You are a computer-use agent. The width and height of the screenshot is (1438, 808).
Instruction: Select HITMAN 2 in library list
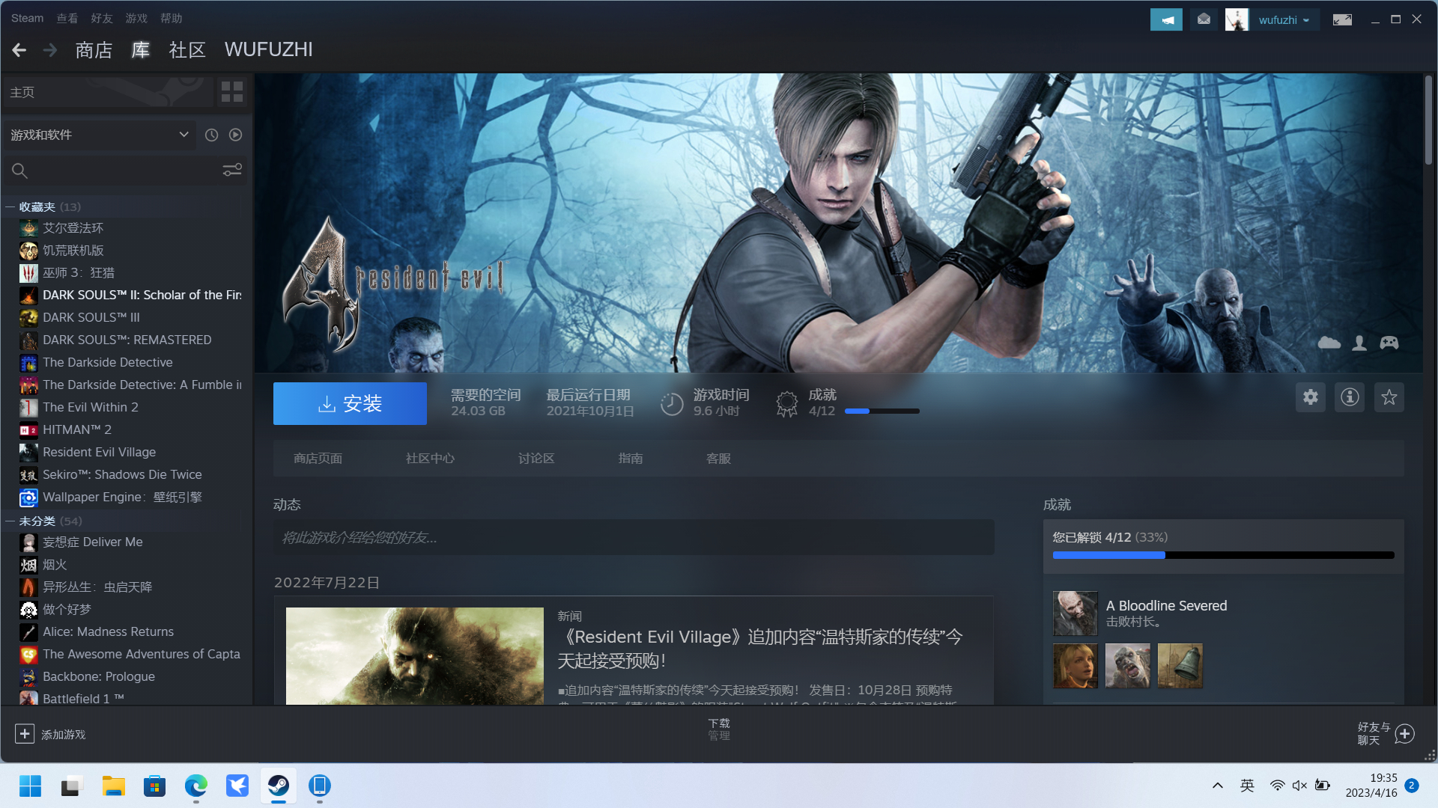click(77, 429)
